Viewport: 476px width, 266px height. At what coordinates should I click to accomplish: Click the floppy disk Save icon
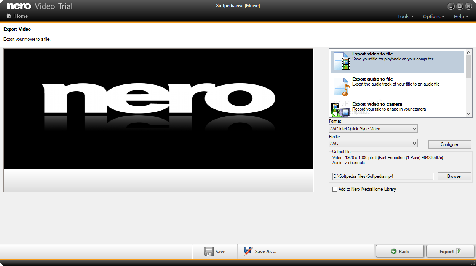(209, 251)
